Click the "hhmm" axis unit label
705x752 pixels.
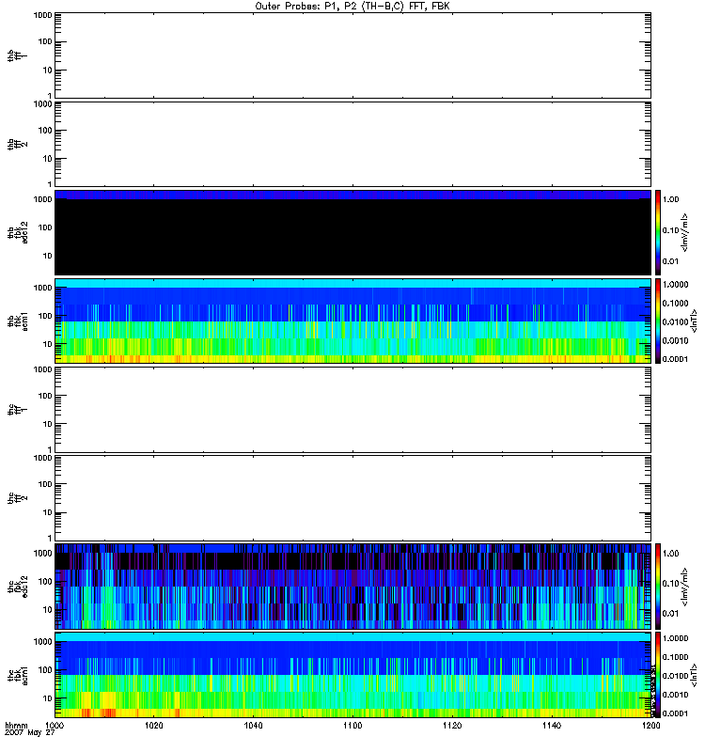point(16,726)
